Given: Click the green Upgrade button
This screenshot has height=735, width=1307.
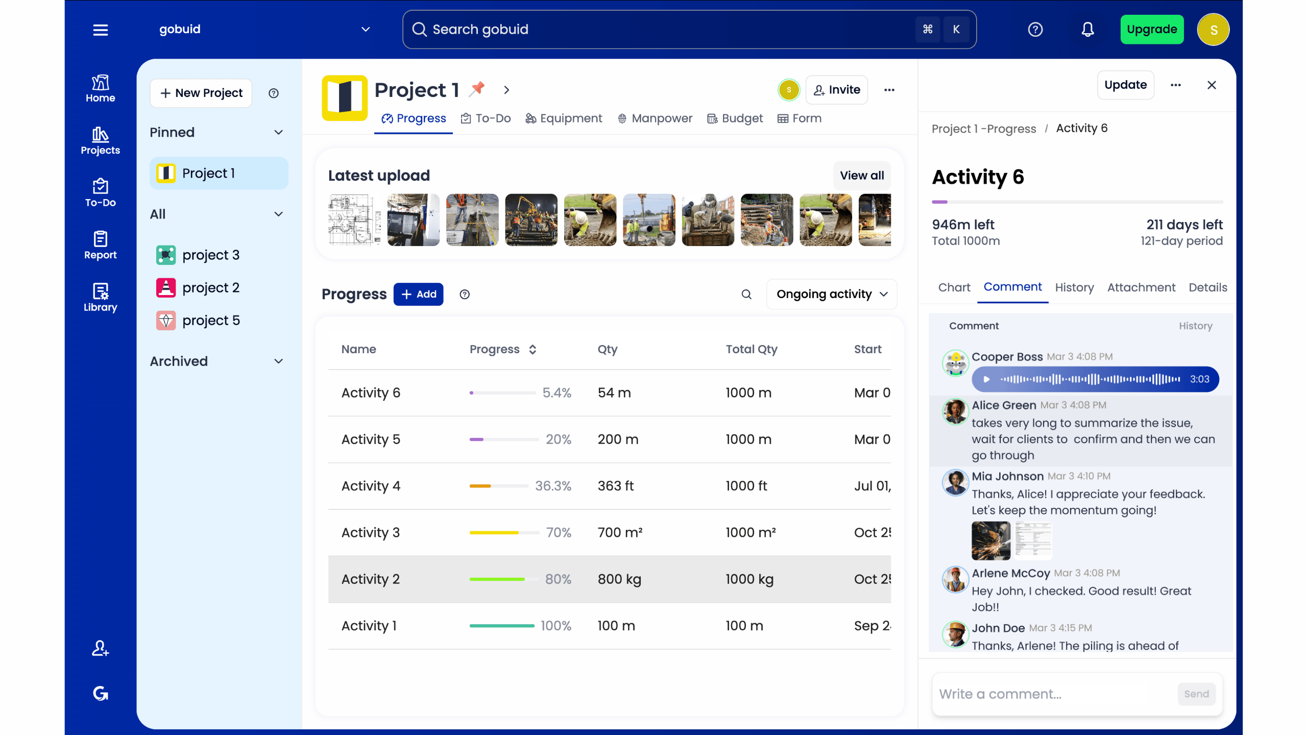Looking at the screenshot, I should 1151,30.
